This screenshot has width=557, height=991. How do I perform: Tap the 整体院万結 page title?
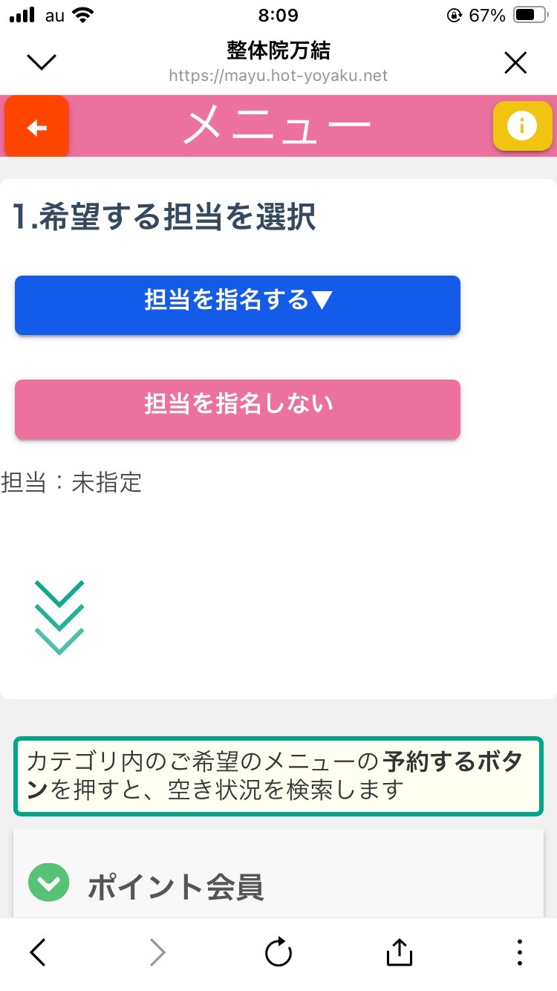[x=278, y=51]
